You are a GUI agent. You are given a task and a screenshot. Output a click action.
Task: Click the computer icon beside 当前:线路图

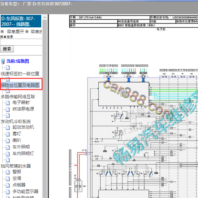click(3, 61)
